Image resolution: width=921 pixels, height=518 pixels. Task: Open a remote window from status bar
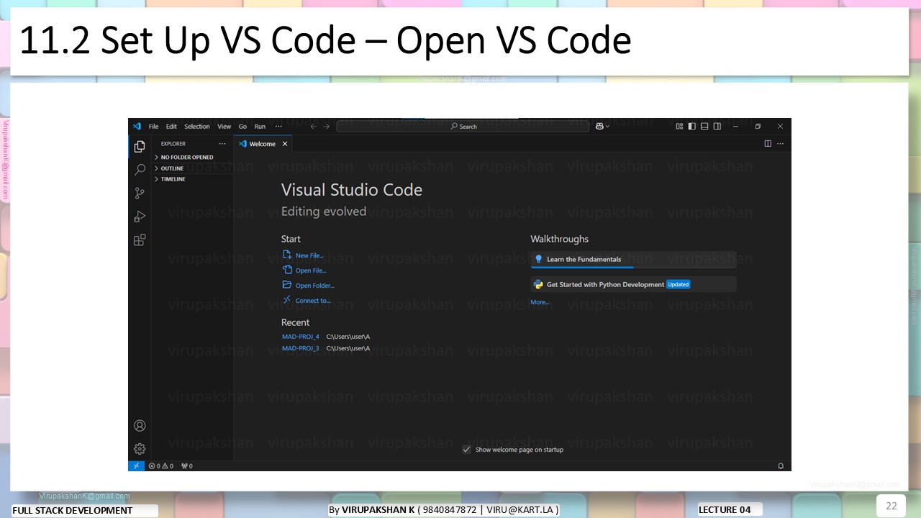[x=137, y=466]
